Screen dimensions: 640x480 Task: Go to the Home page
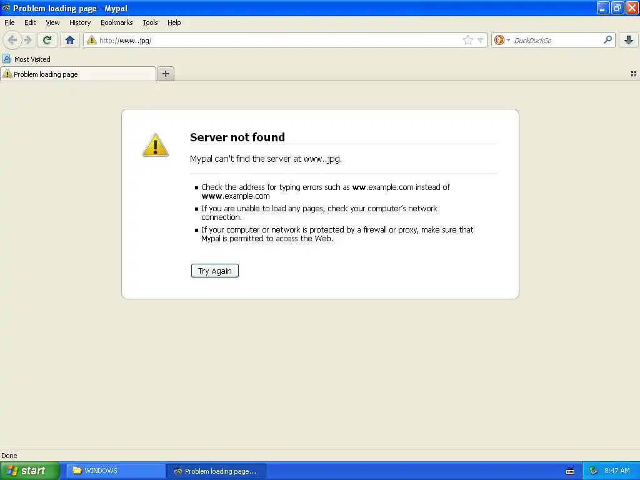[70, 40]
